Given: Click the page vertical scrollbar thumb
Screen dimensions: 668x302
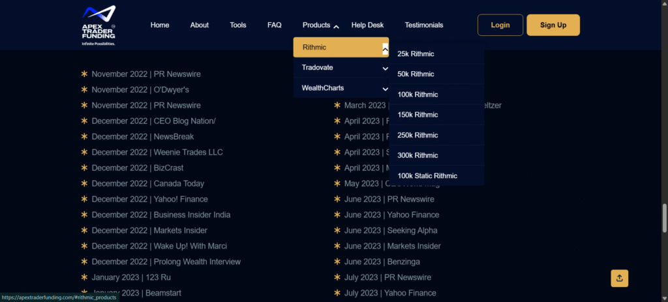Looking at the screenshot, I should coord(665,218).
